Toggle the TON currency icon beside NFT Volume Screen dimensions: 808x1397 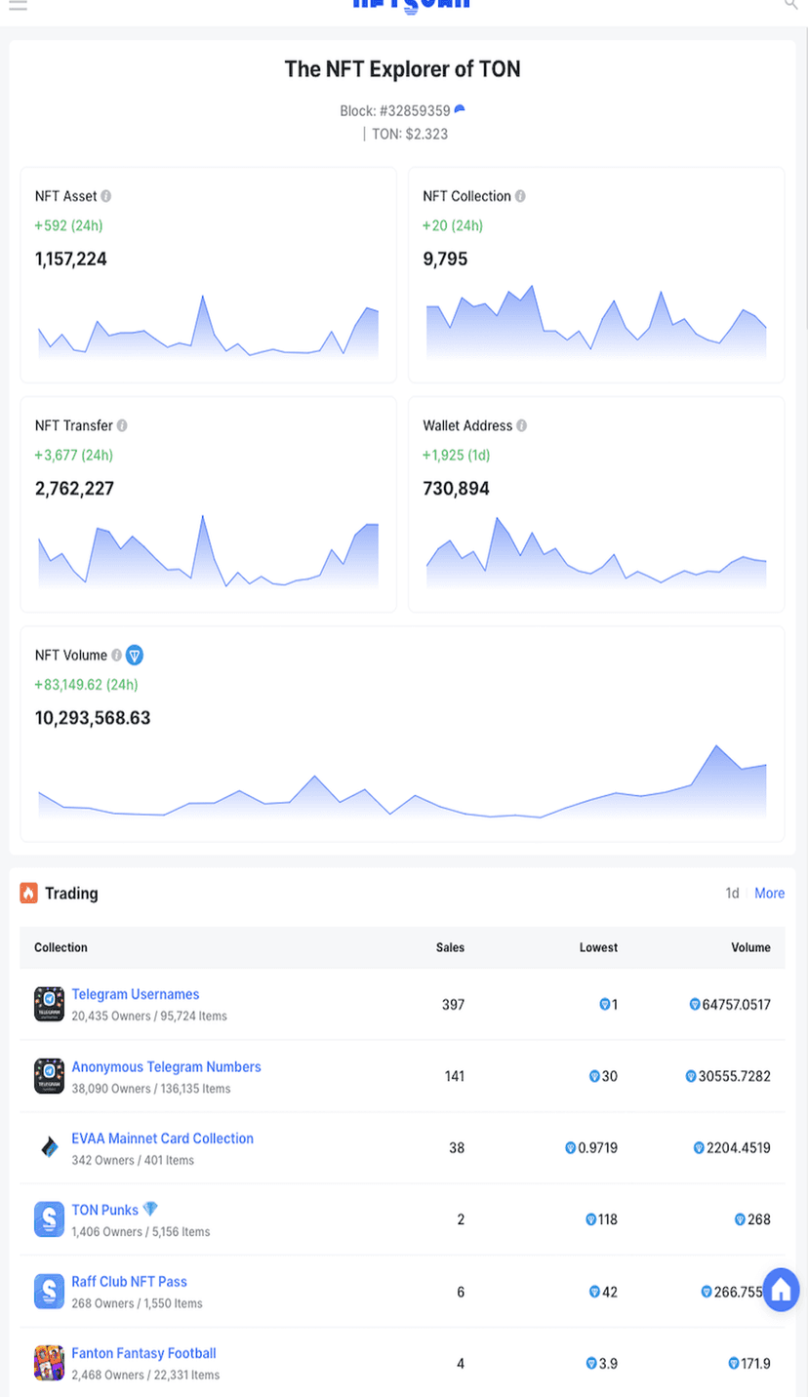(x=135, y=656)
